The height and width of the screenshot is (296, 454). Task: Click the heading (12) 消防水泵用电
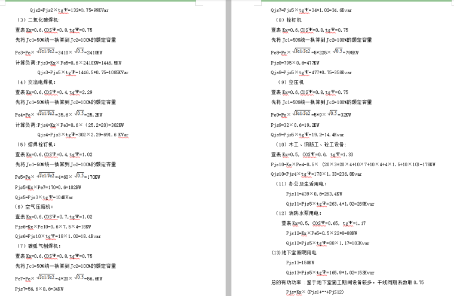click(x=300, y=213)
